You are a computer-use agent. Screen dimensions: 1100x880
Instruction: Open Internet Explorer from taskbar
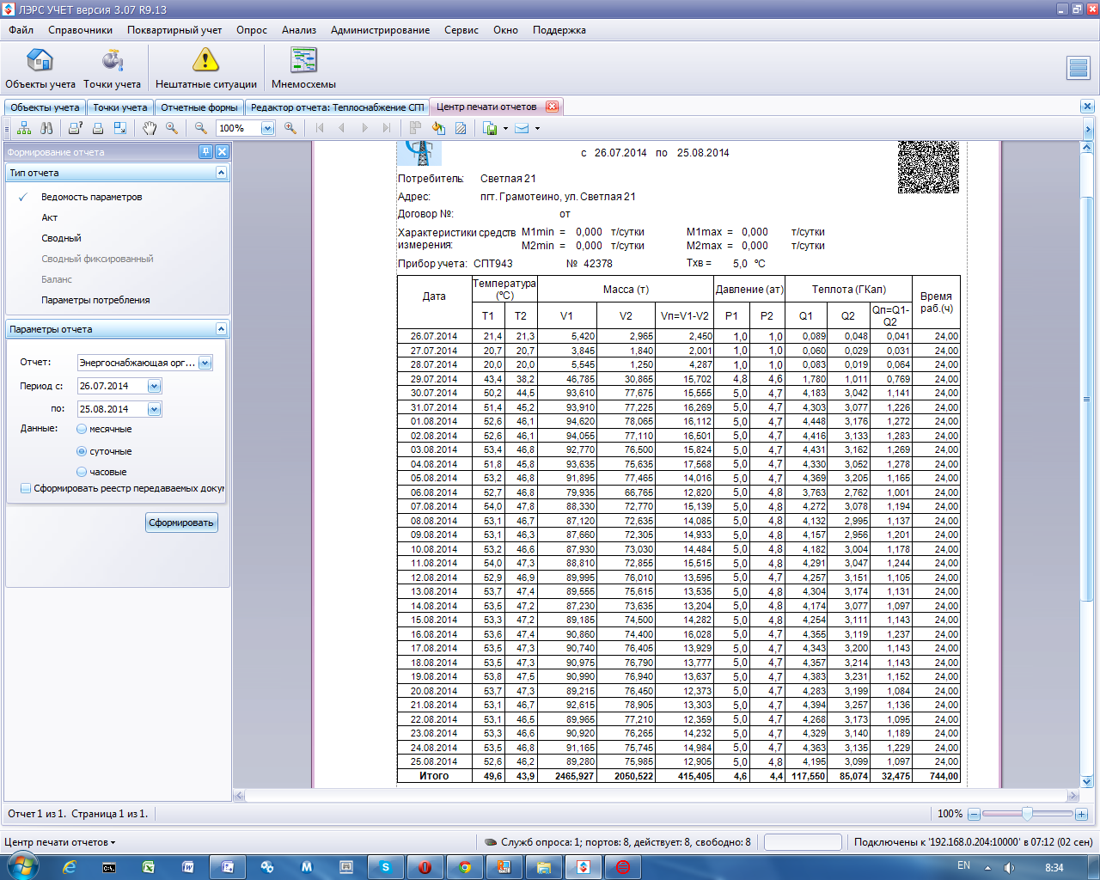(x=70, y=867)
